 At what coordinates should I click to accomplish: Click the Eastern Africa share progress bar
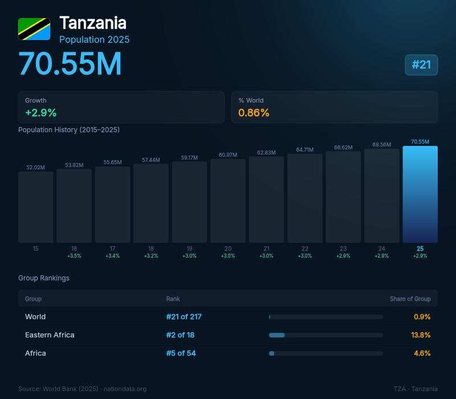point(325,335)
